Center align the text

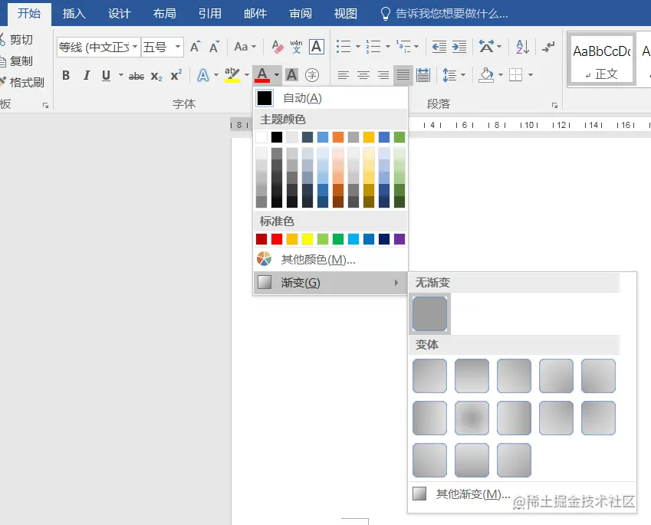363,75
